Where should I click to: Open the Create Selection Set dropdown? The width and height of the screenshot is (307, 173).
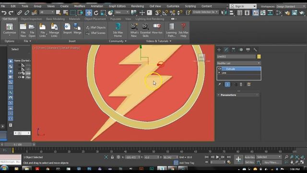[205, 12]
